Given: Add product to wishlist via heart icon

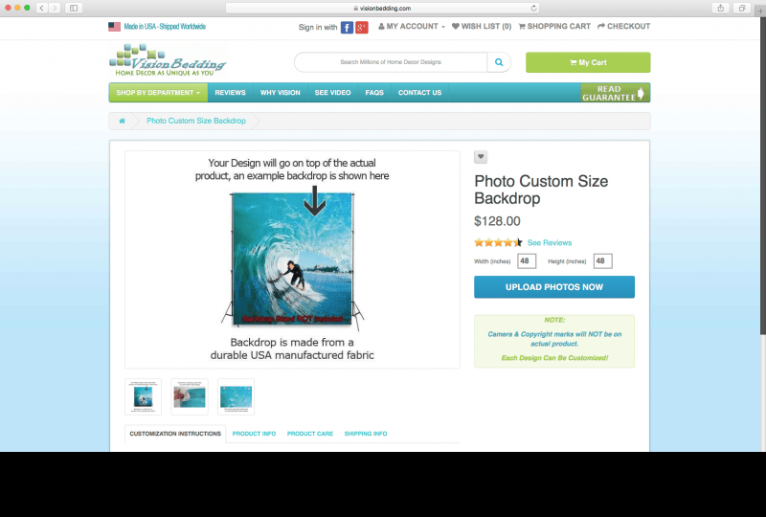Looking at the screenshot, I should pyautogui.click(x=481, y=157).
